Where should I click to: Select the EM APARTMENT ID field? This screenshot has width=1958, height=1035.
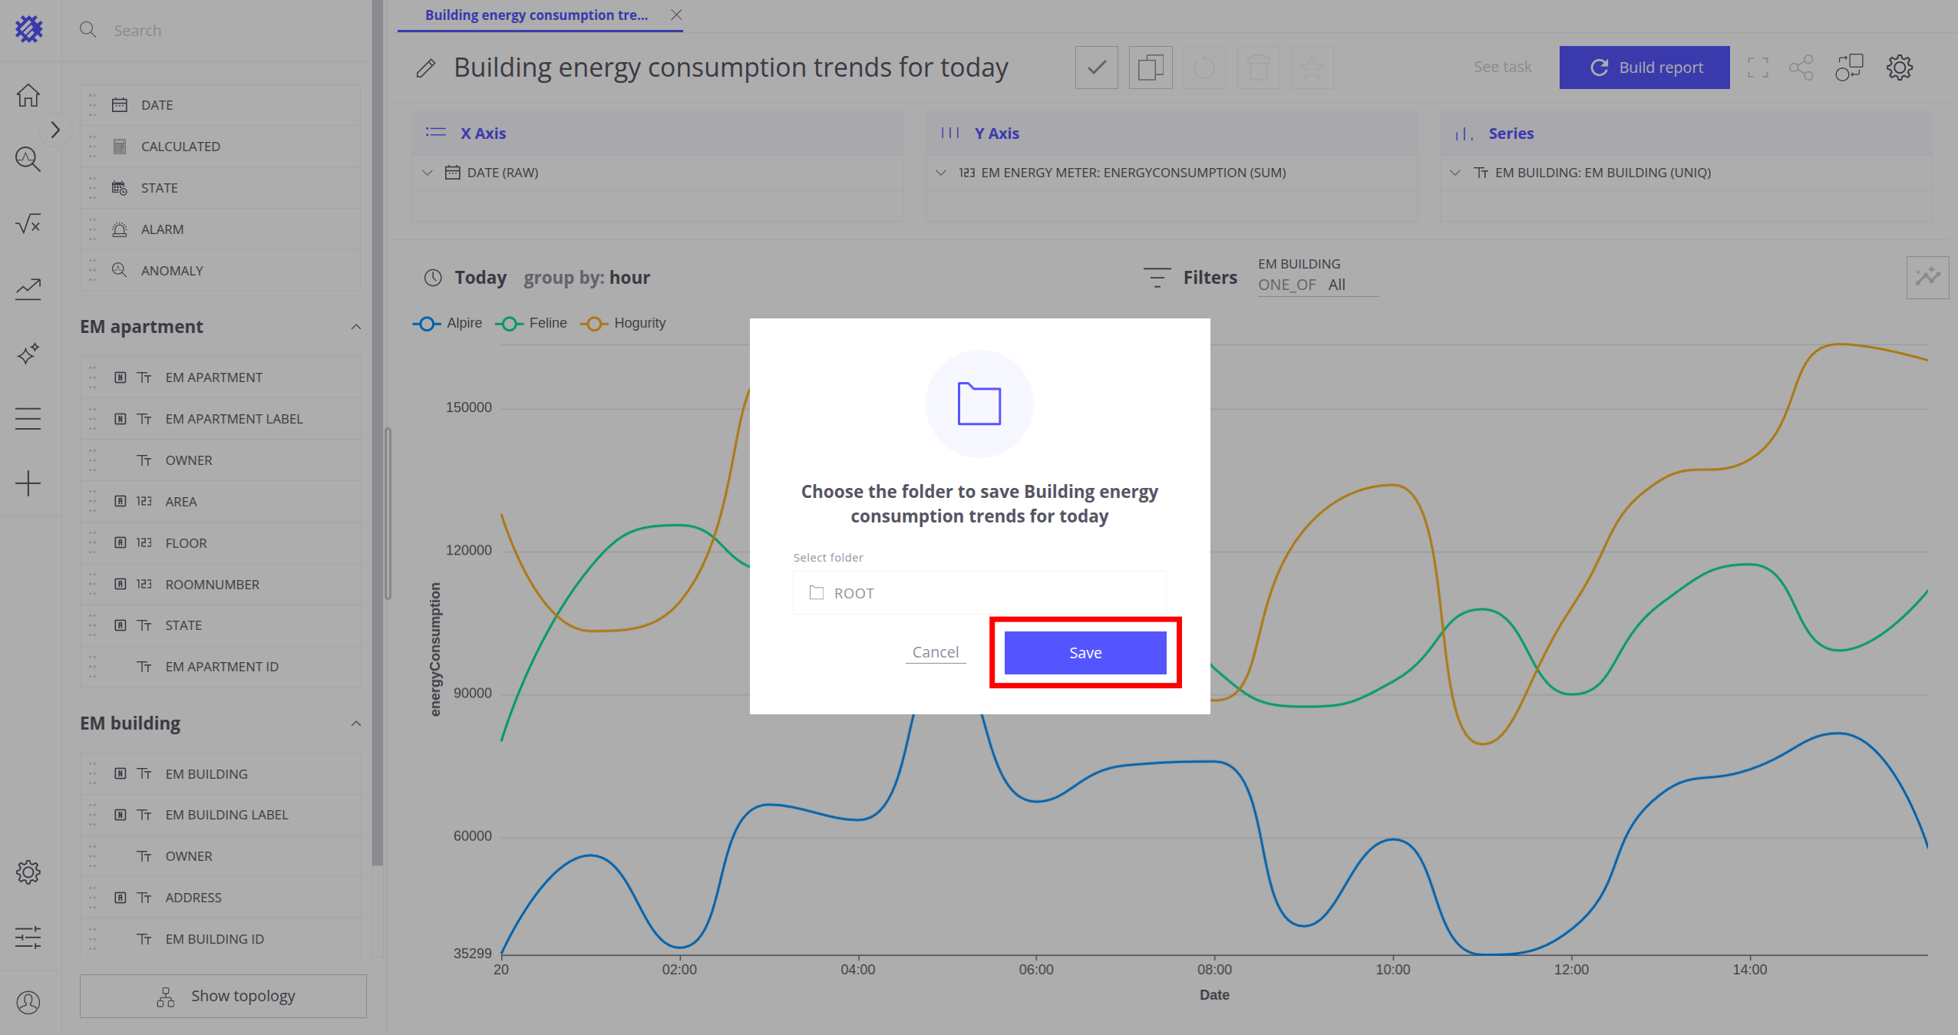click(220, 667)
